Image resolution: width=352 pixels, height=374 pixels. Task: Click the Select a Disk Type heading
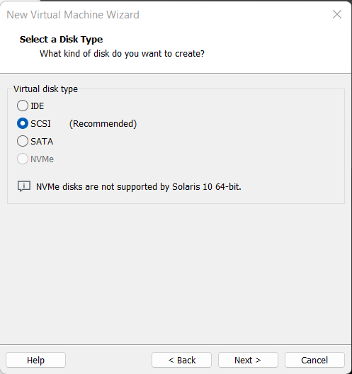click(61, 40)
